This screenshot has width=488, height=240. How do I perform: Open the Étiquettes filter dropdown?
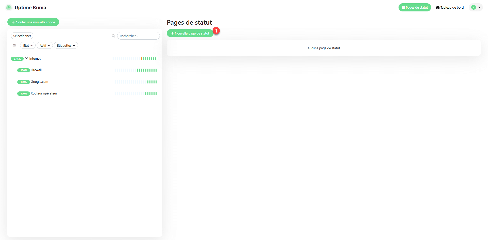(66, 45)
